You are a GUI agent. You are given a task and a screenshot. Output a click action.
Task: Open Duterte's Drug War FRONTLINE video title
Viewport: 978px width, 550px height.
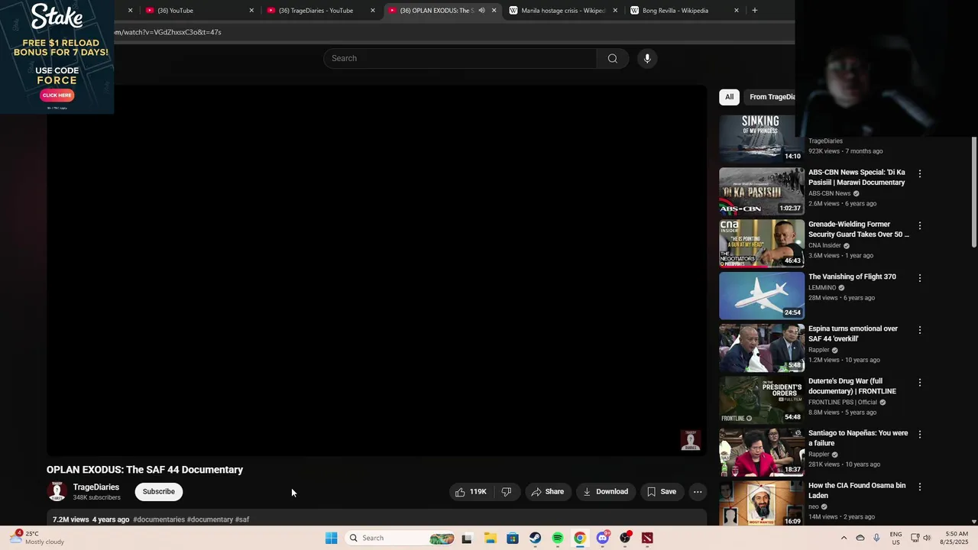click(852, 386)
